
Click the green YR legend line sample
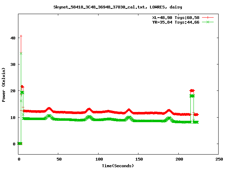pos(208,22)
